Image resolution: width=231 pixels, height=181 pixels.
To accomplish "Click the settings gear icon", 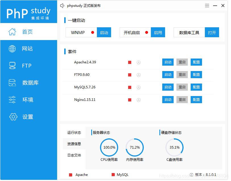I will 13,117.
